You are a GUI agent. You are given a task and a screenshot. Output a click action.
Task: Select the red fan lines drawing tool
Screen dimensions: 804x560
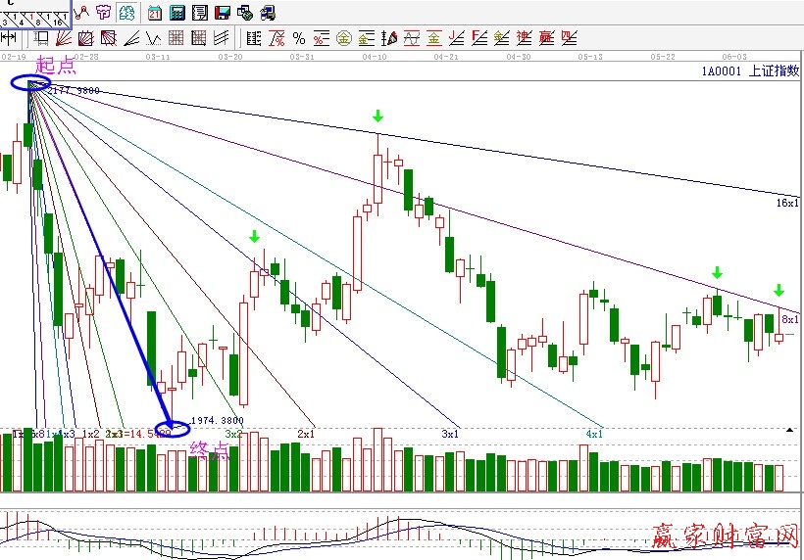(63, 38)
